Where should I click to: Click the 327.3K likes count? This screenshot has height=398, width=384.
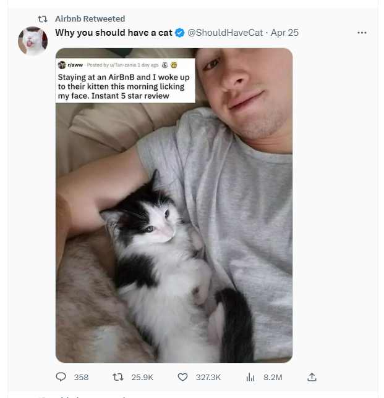tap(208, 377)
